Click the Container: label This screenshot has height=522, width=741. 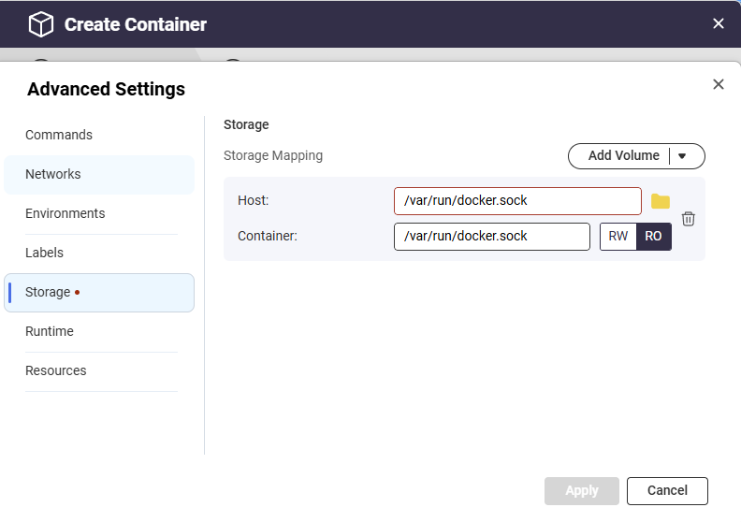point(268,236)
